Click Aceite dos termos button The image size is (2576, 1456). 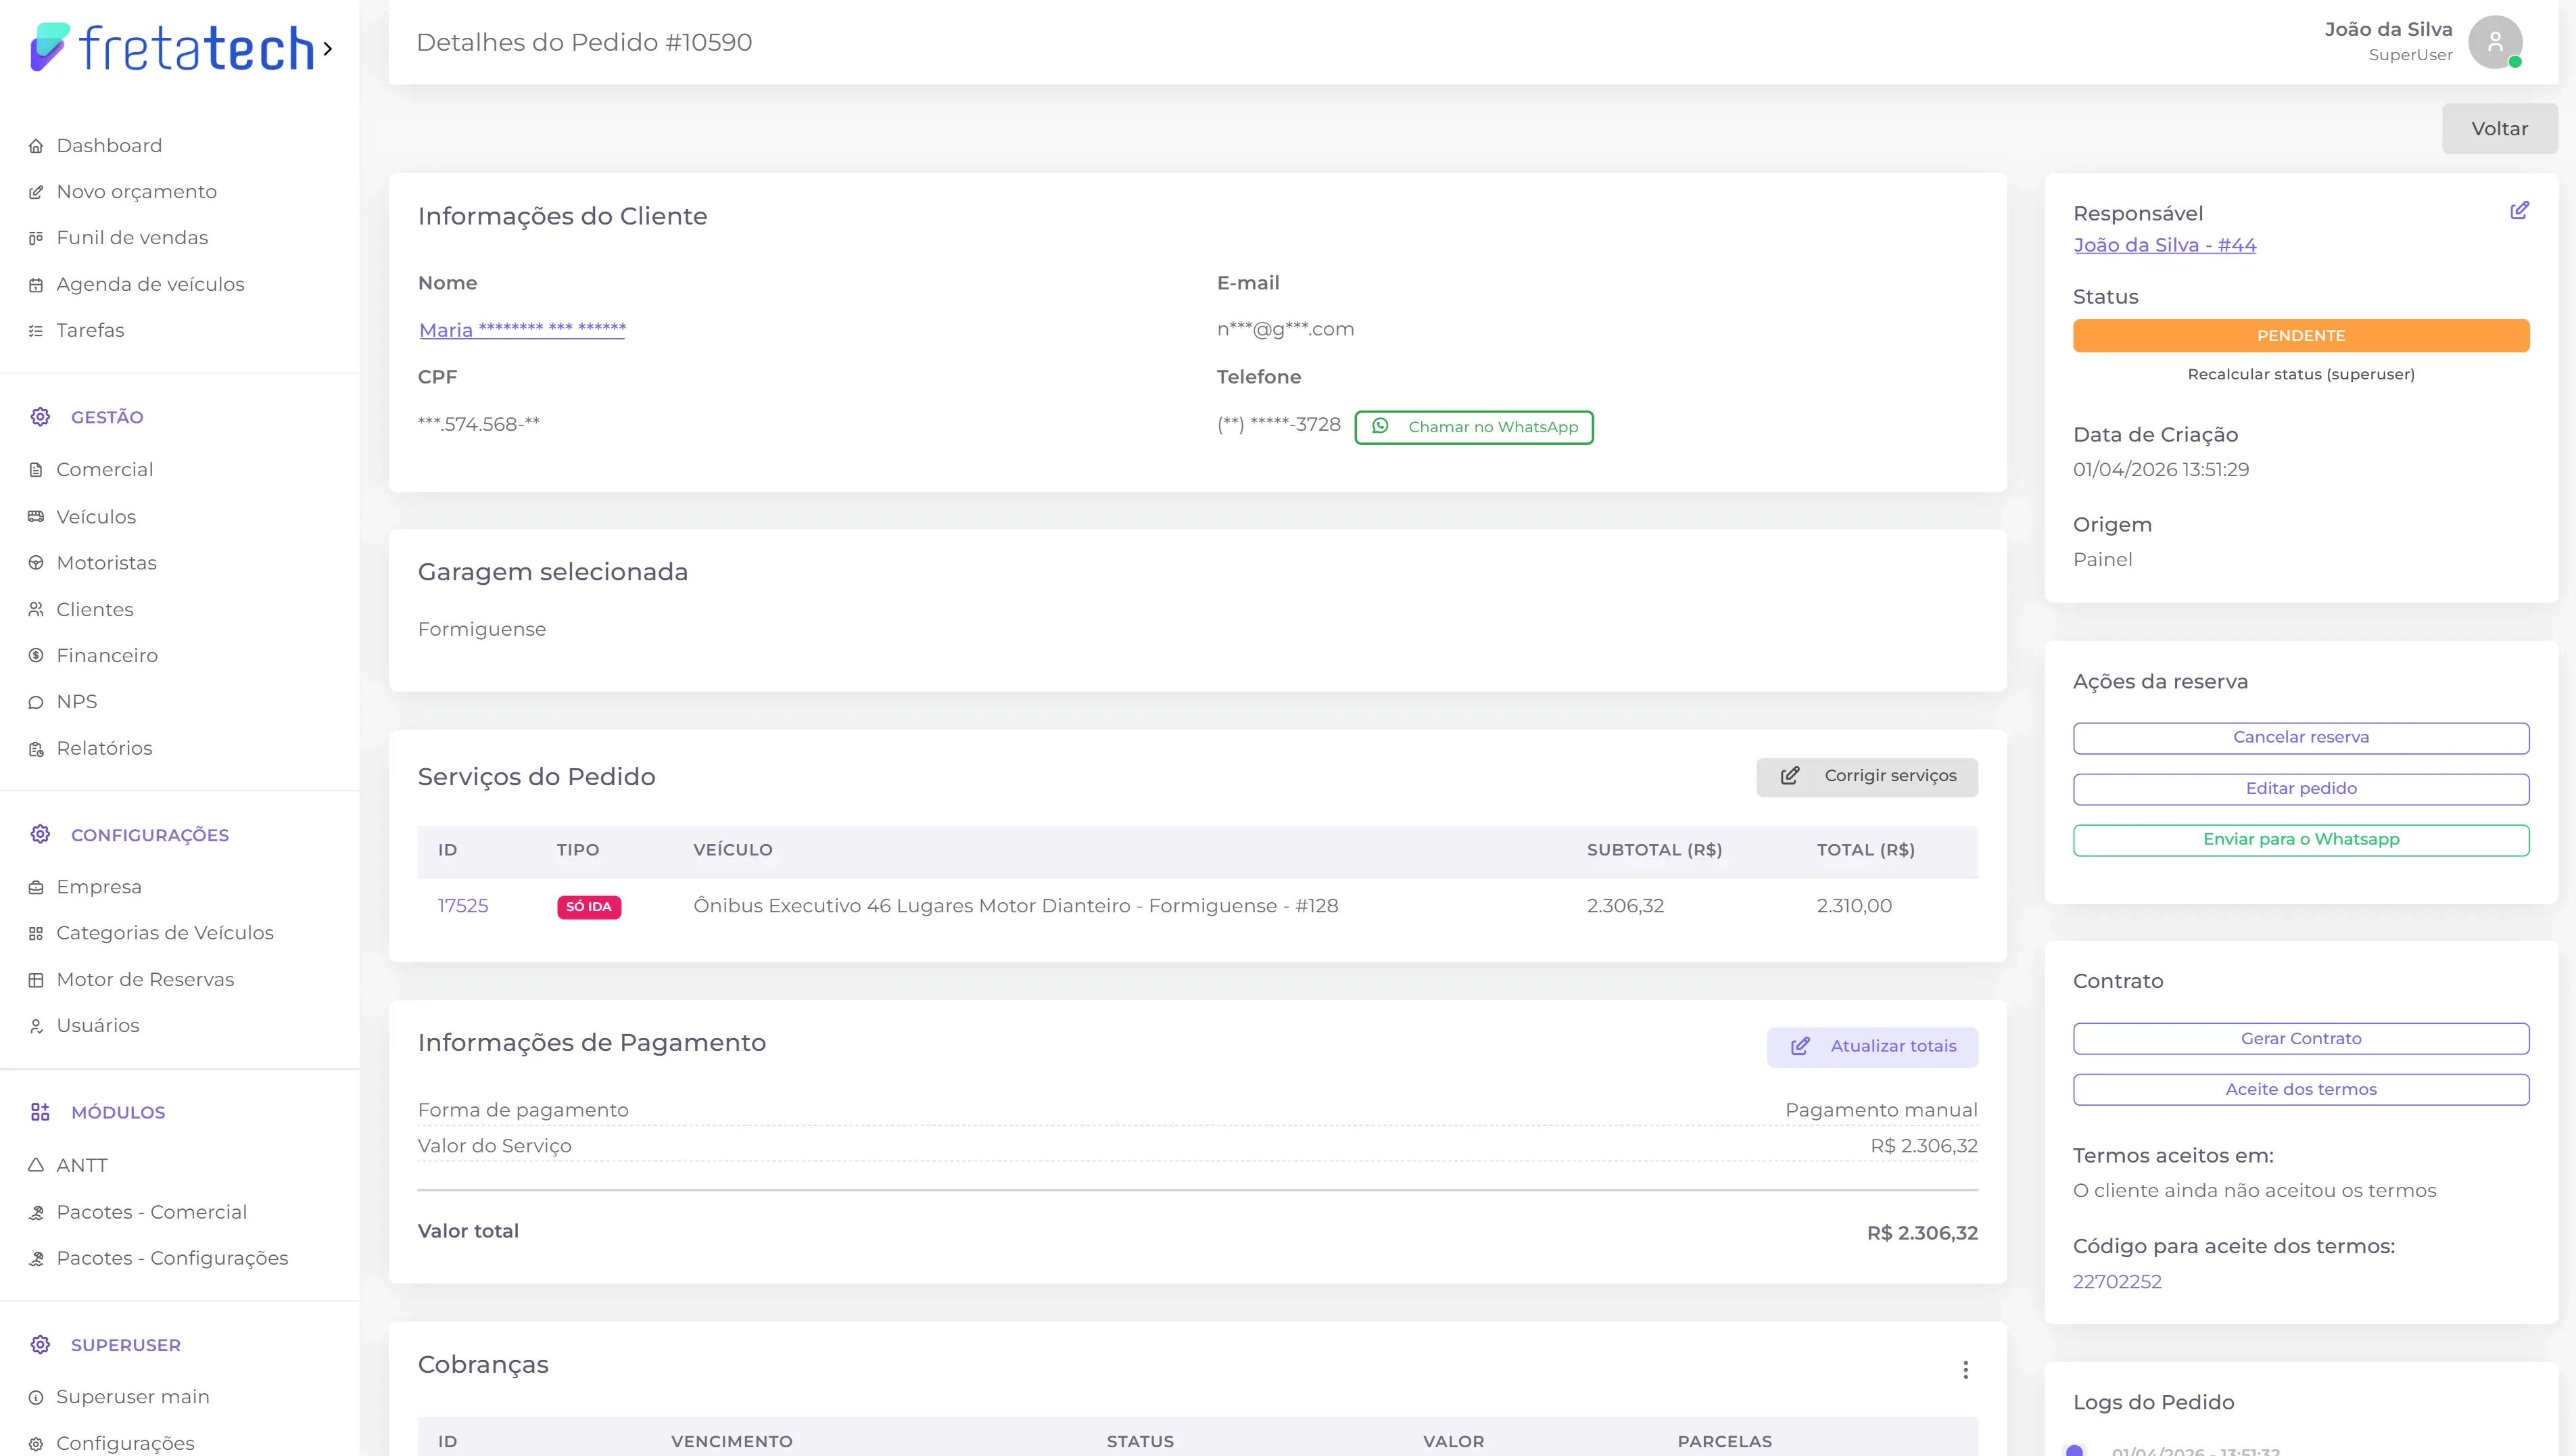(x=2301, y=1090)
